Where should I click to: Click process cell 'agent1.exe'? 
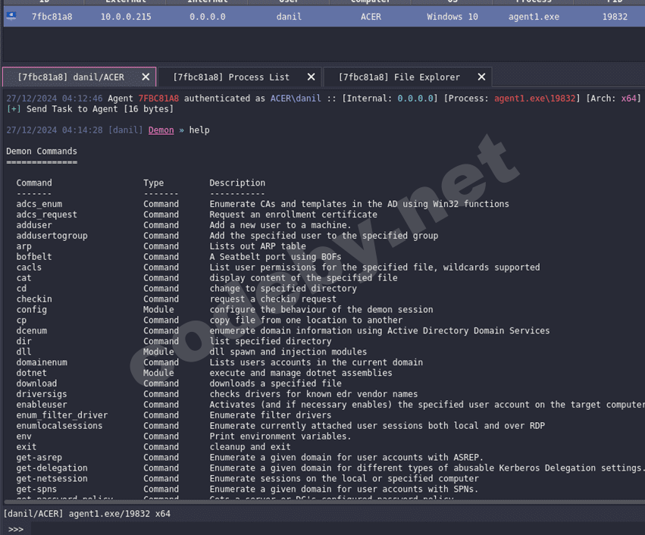click(534, 17)
